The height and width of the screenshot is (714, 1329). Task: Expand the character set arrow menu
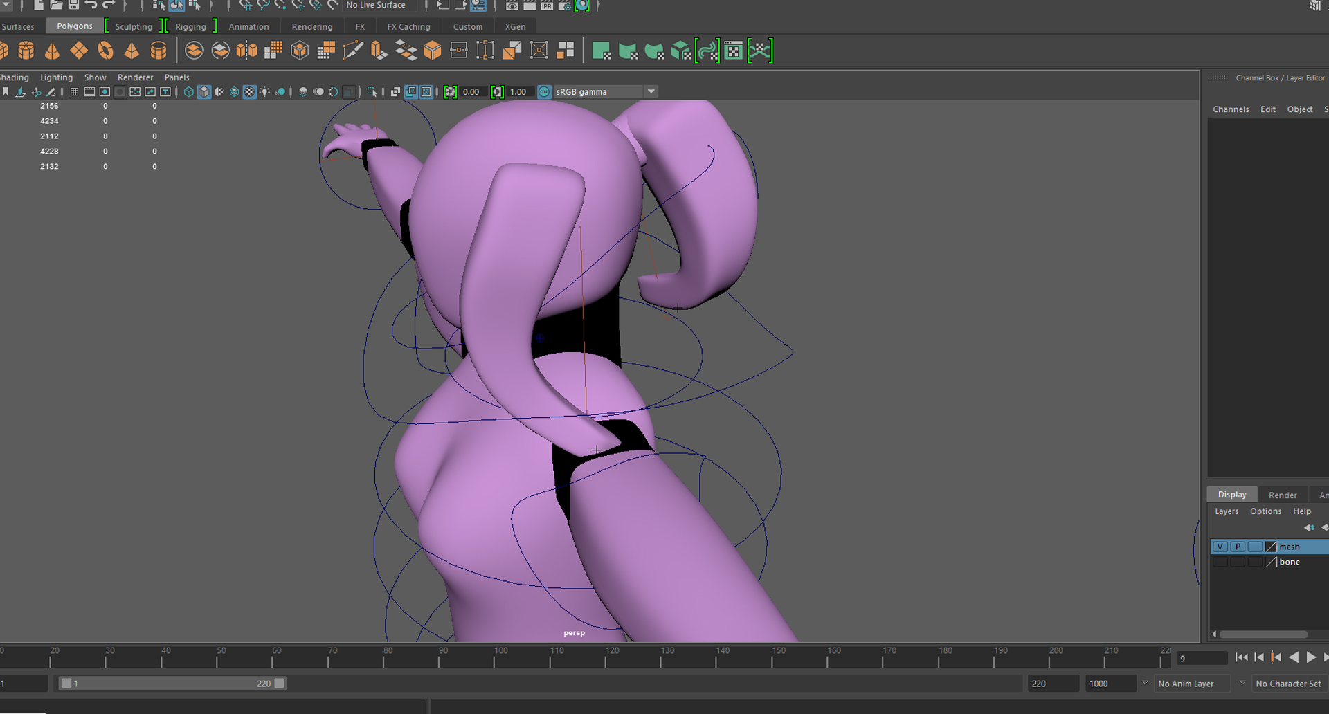(x=1242, y=683)
